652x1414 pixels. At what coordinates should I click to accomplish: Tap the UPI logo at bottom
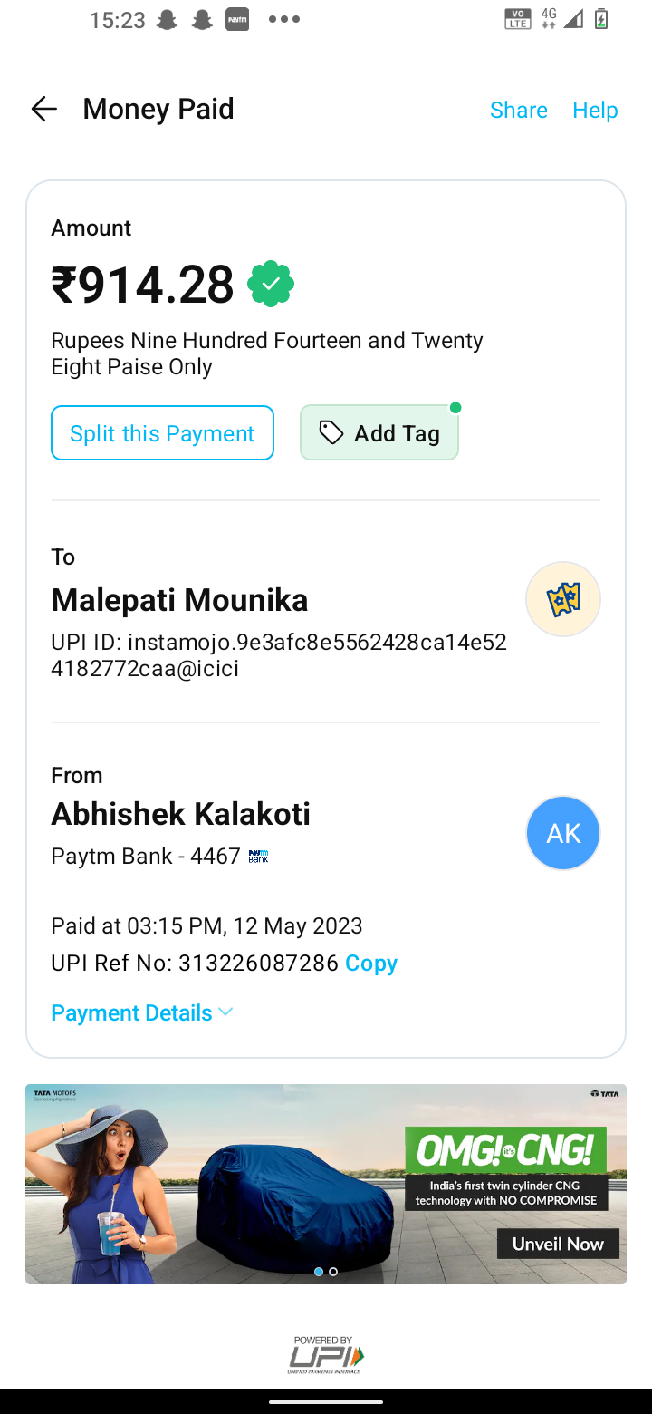tap(326, 1355)
